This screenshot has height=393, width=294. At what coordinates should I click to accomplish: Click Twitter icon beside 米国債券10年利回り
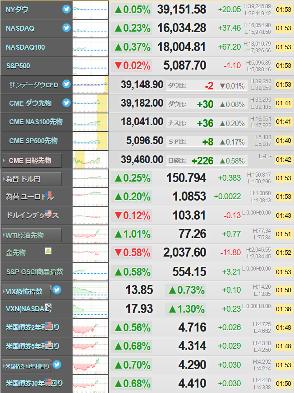[x=57, y=365]
